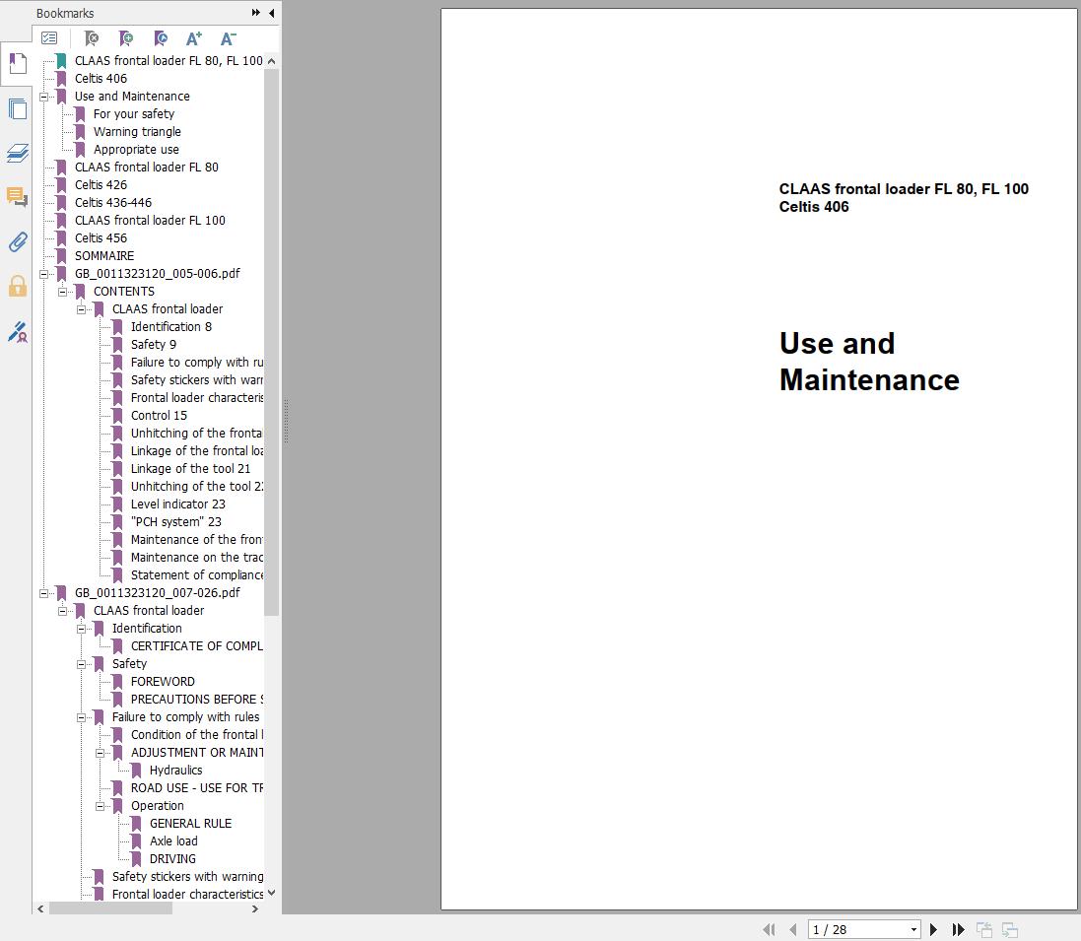Decrease bookmark font size with A-

pos(228,38)
